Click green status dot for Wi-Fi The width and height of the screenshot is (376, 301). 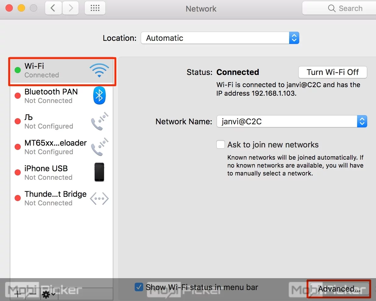tap(18, 70)
